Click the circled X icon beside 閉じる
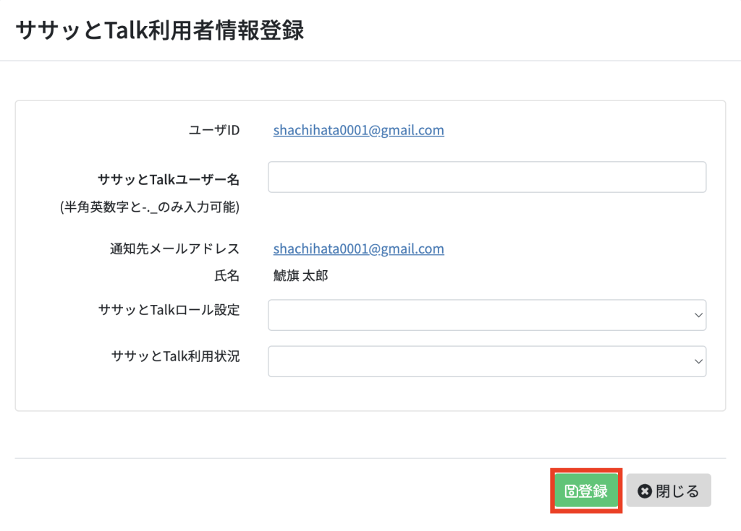The width and height of the screenshot is (741, 531). 645,491
